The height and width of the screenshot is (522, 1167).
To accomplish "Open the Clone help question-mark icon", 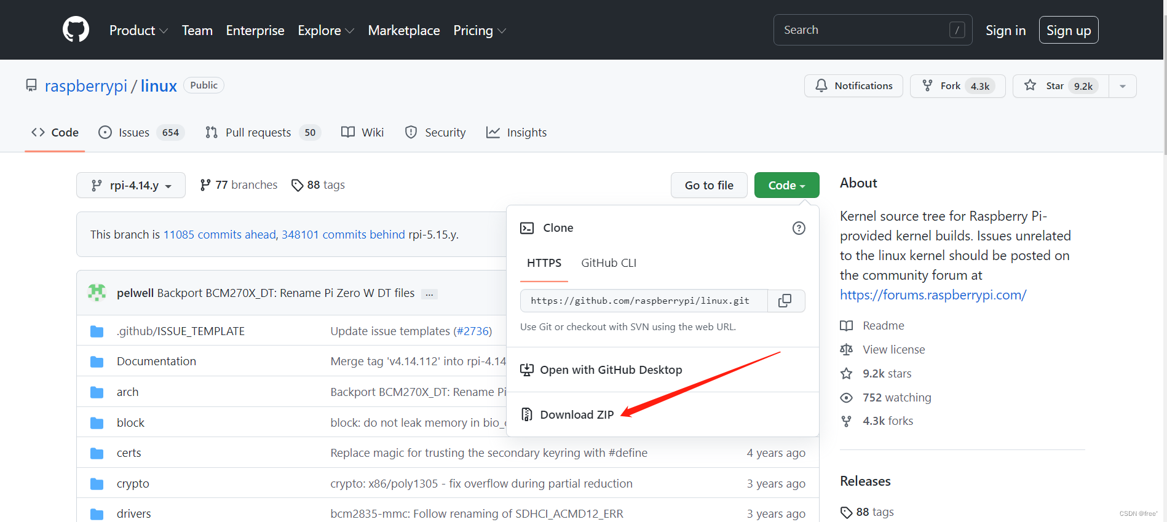I will tap(799, 228).
